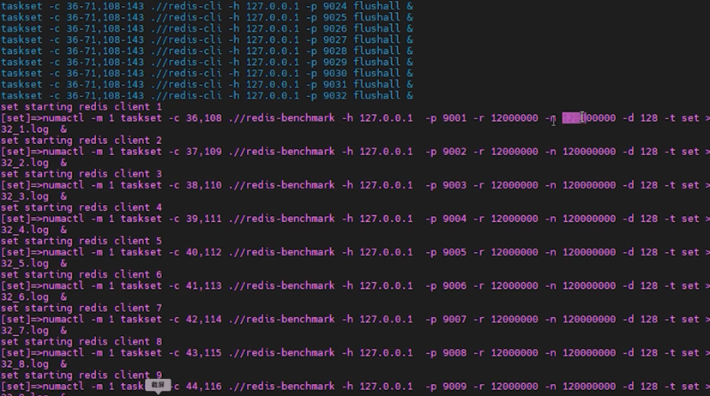Click port 9008 in benchmark command
This screenshot has width=710, height=396.
tap(454, 352)
